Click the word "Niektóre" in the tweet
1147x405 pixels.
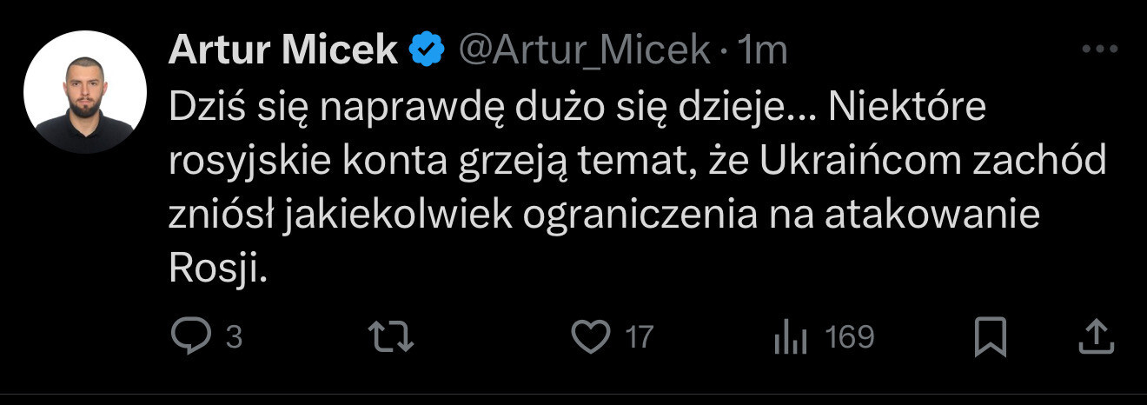(x=909, y=109)
